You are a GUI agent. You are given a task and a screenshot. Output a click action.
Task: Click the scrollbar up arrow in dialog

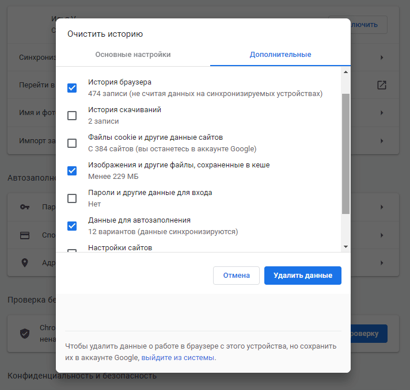pos(346,72)
